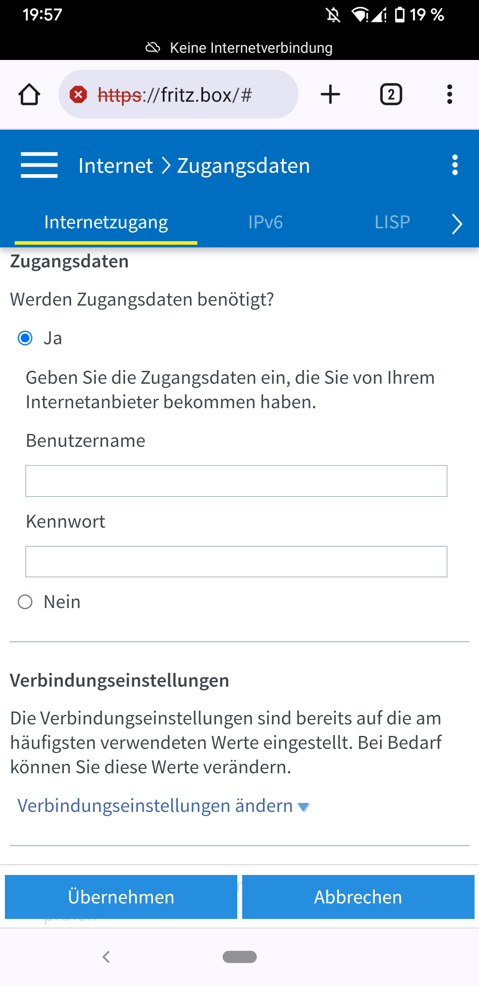The width and height of the screenshot is (479, 986).
Task: Select the Nein radio button
Action: 26,602
